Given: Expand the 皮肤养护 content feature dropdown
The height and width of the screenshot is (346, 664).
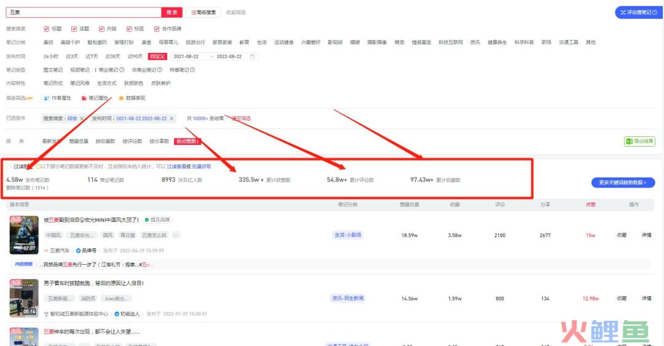Looking at the screenshot, I should click(161, 84).
